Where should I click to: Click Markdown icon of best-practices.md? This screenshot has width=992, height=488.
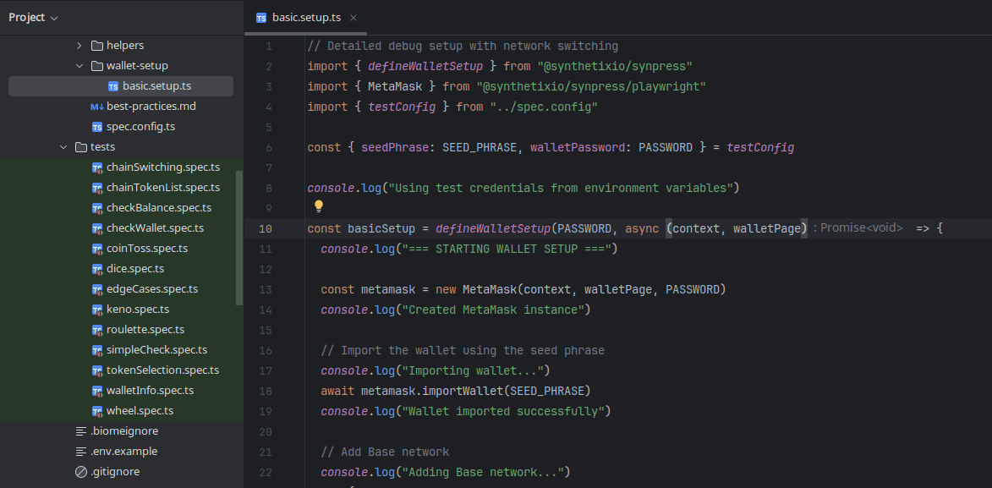(x=96, y=107)
